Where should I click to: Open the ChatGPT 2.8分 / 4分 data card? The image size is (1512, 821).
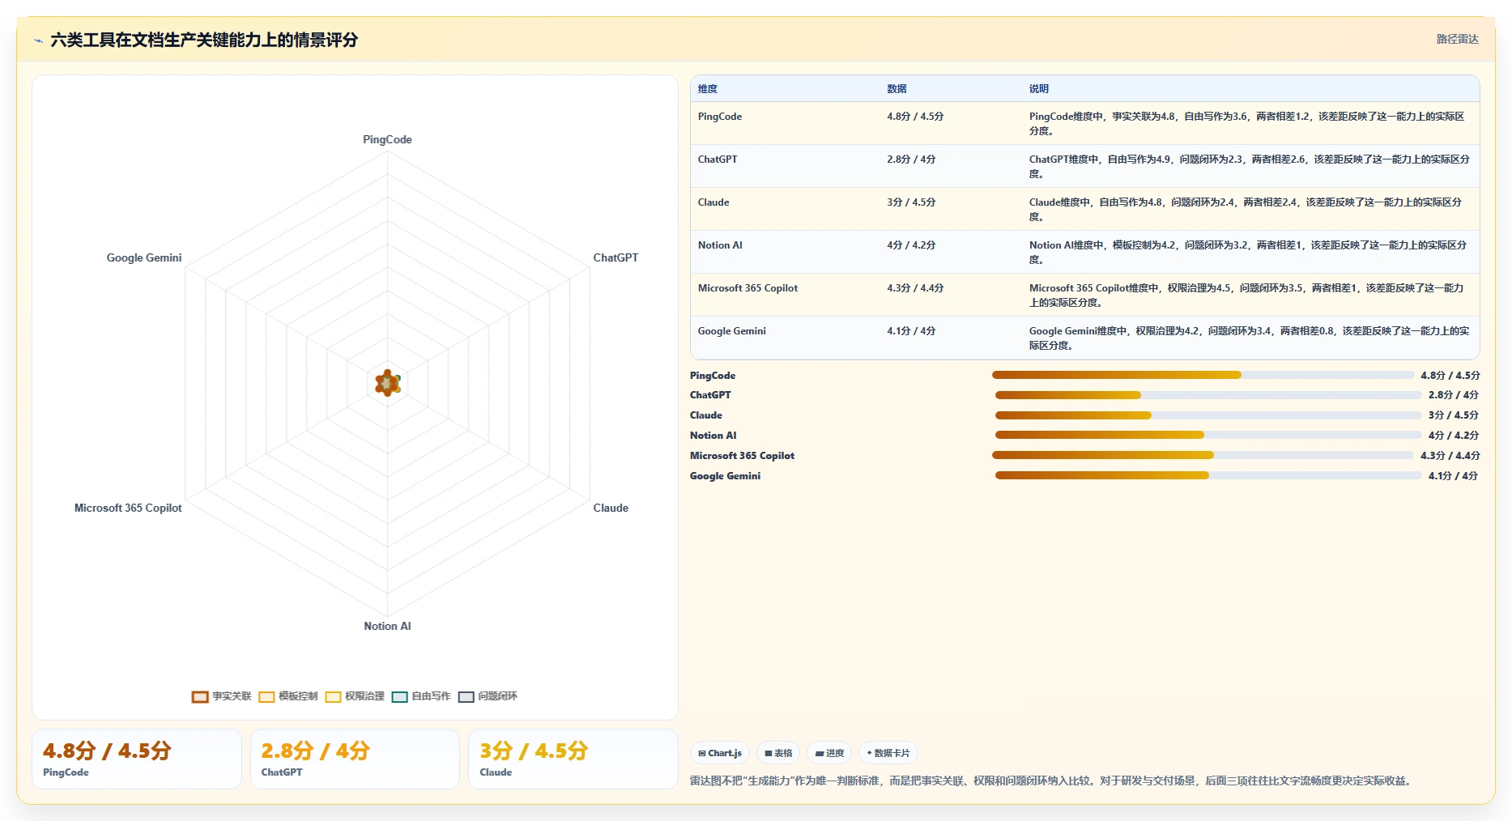click(355, 759)
